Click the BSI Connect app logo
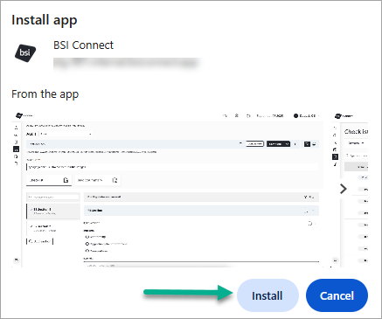382x319 pixels. [x=25, y=52]
